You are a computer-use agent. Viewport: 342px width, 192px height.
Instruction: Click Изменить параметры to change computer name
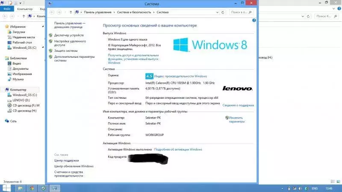coord(237,120)
